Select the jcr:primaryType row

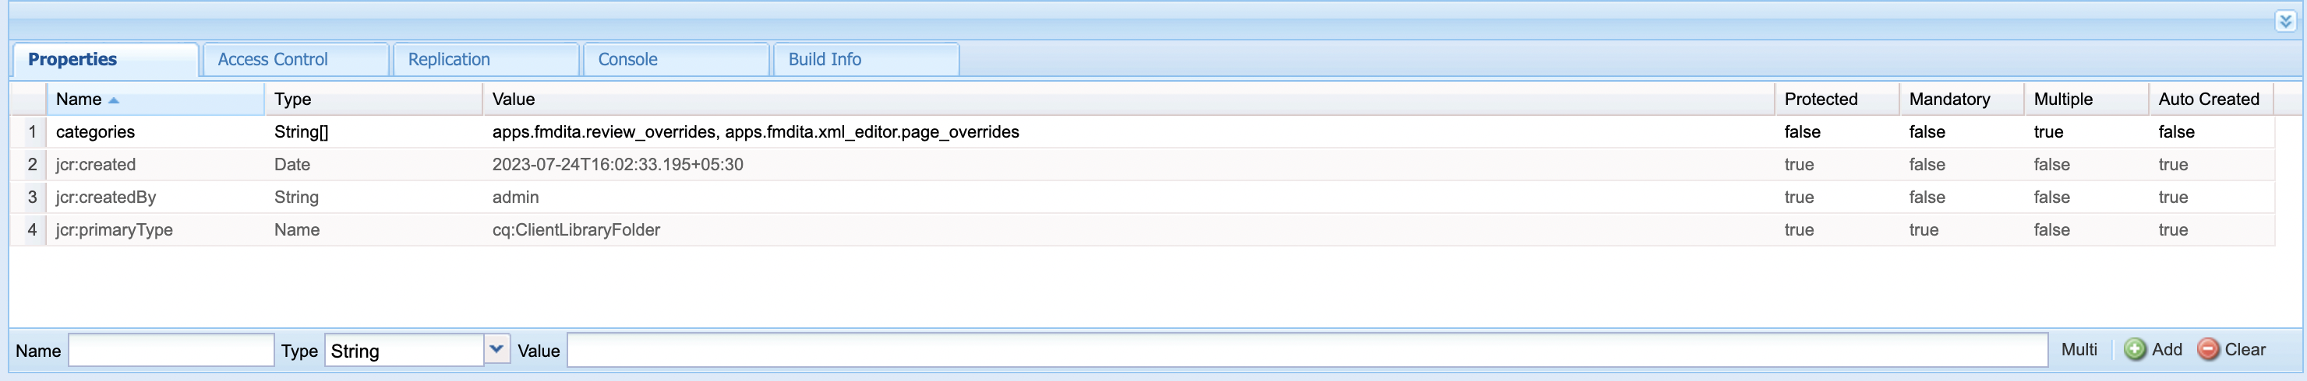tap(114, 230)
